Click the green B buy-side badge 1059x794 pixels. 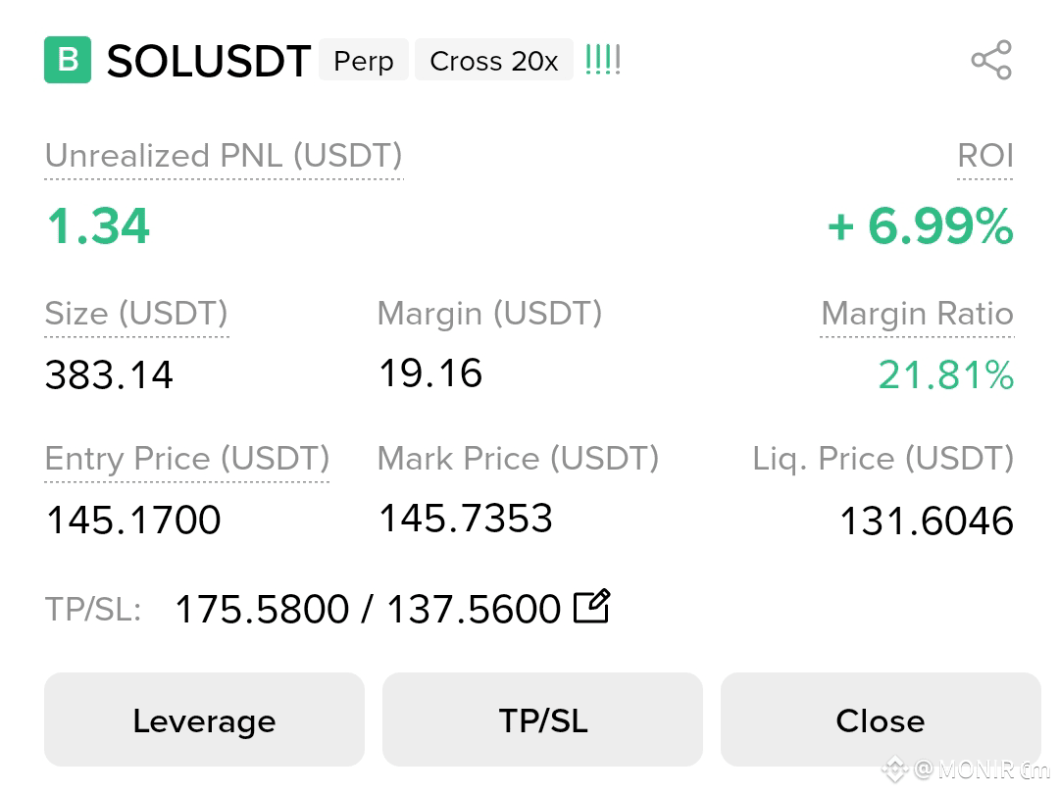pyautogui.click(x=68, y=60)
